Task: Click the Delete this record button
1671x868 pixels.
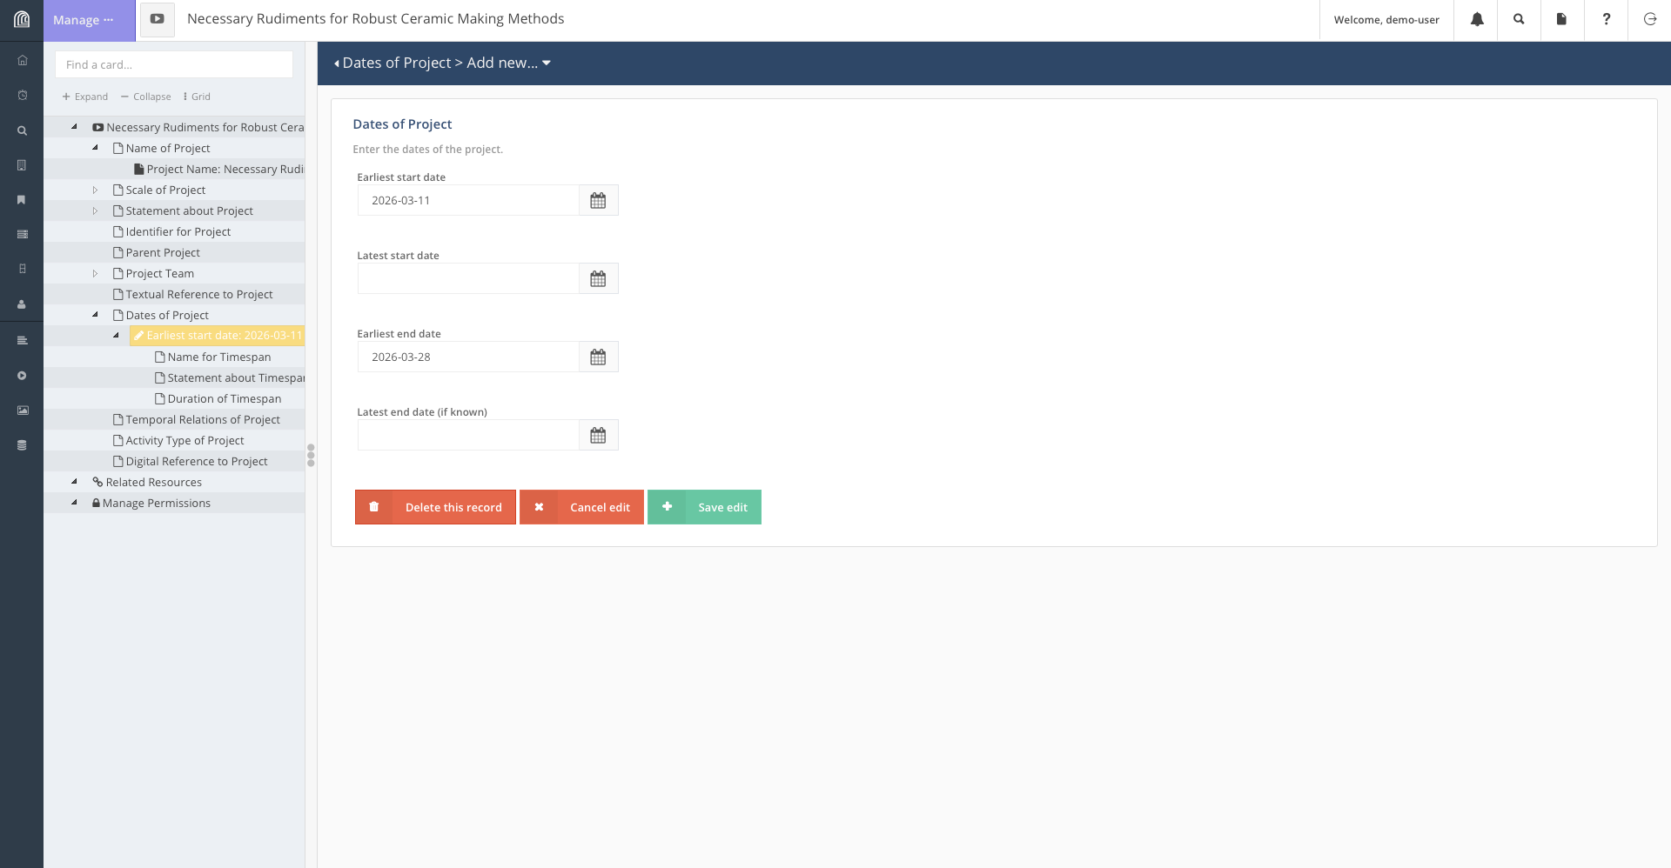Action: (435, 507)
